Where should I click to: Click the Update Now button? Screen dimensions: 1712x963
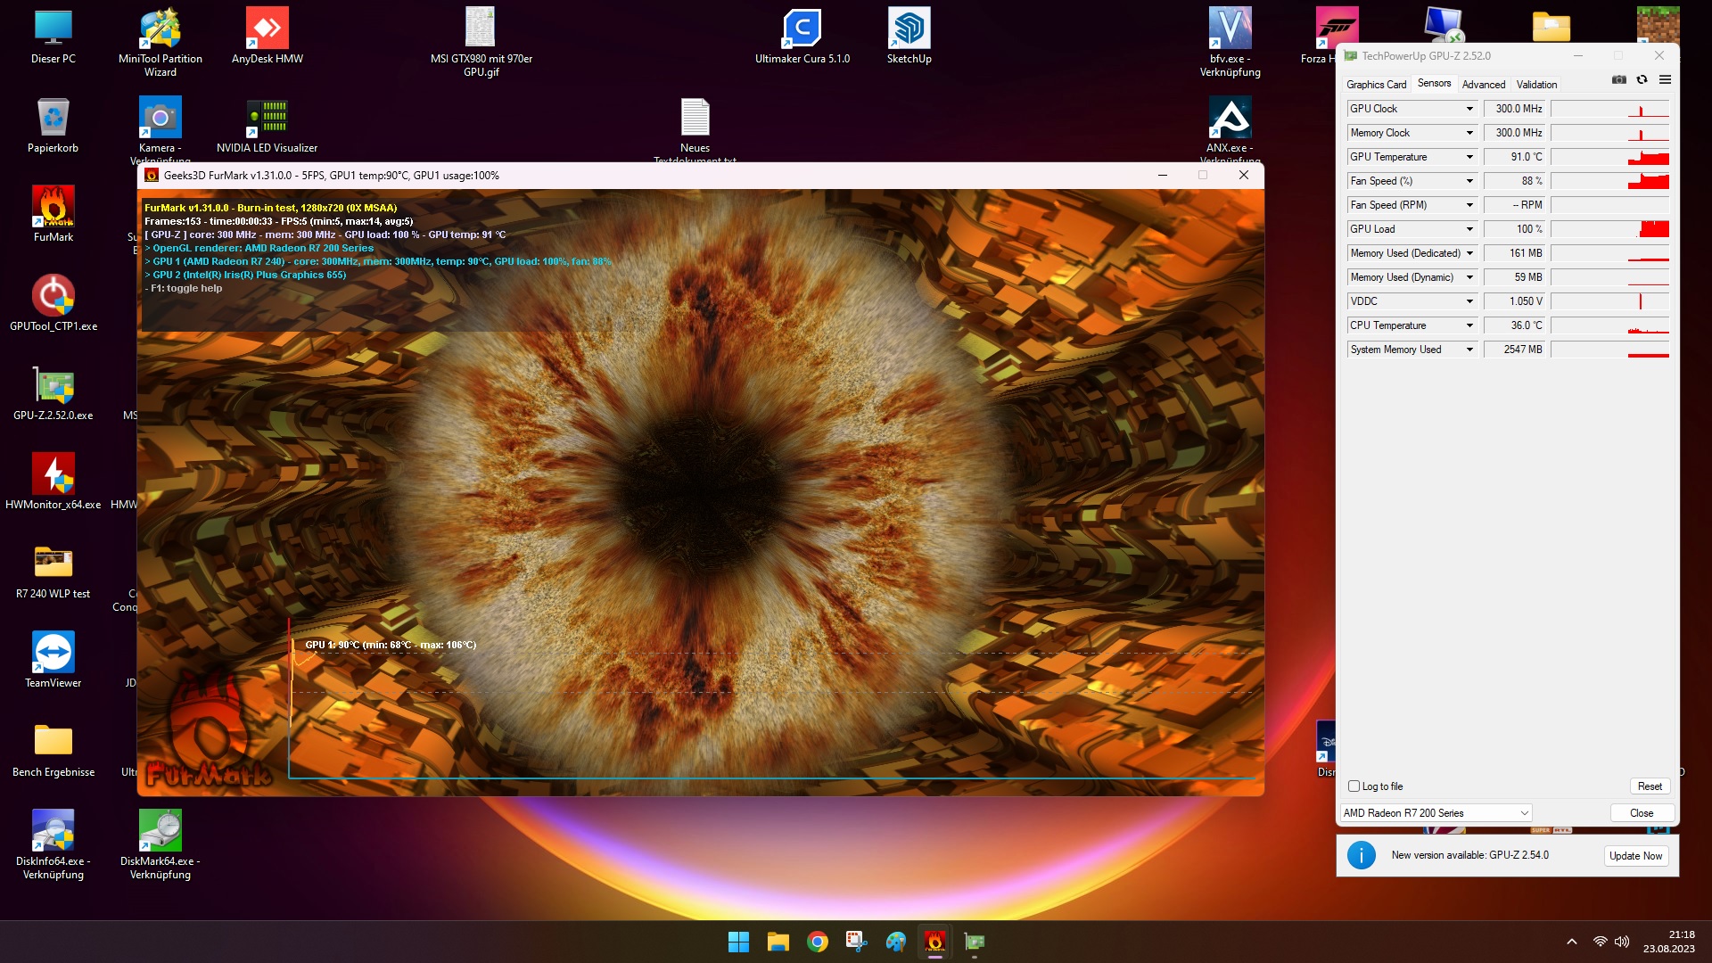(x=1635, y=856)
